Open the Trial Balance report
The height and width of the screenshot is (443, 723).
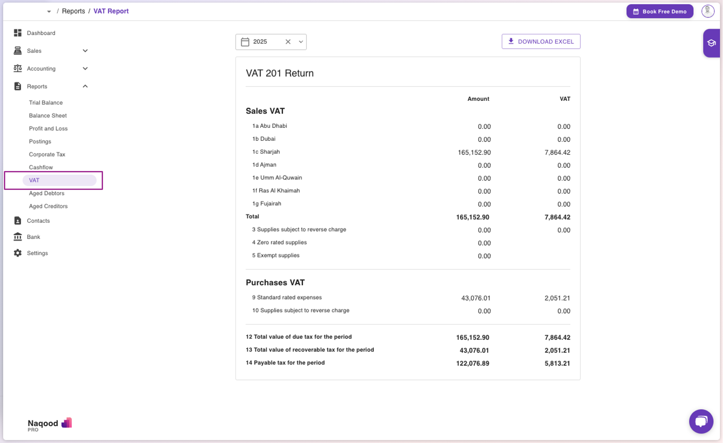(46, 103)
